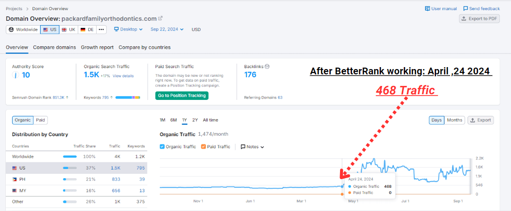
Task: Select the 2Y time range
Action: tap(195, 120)
